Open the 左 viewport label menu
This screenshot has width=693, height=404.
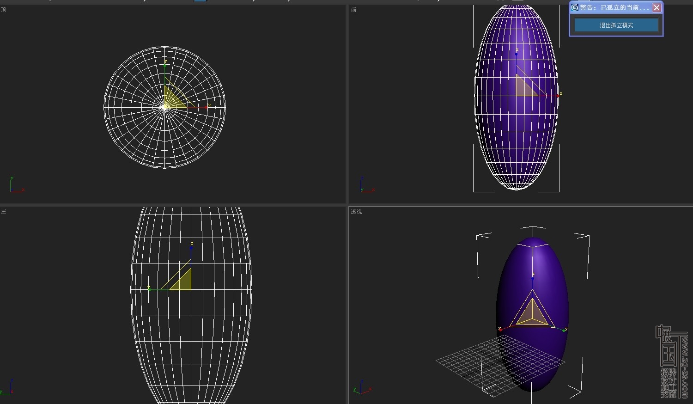coord(4,211)
